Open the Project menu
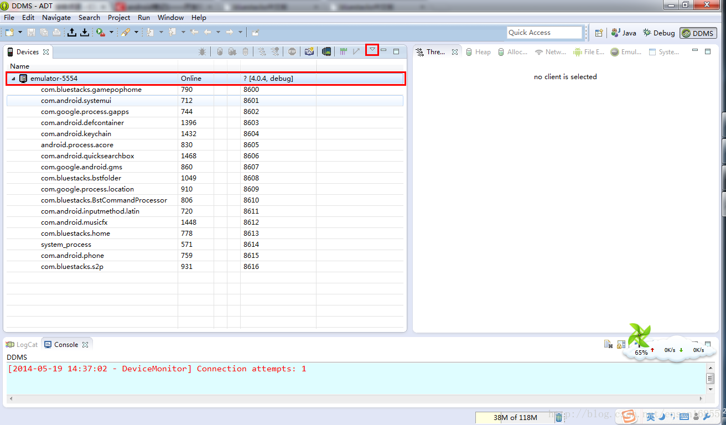 (119, 17)
